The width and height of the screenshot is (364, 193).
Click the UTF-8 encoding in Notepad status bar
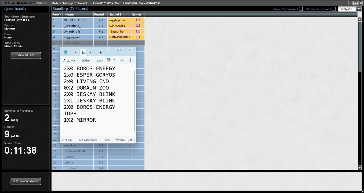(131, 140)
